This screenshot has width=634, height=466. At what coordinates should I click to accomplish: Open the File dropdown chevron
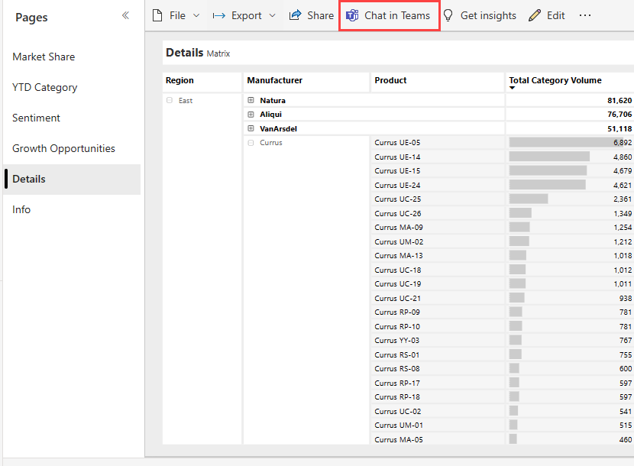(196, 16)
